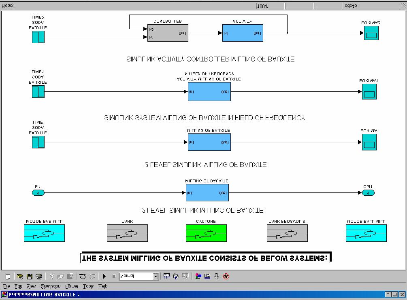Open the File menu
407x300 pixels.
pyautogui.click(x=6, y=286)
